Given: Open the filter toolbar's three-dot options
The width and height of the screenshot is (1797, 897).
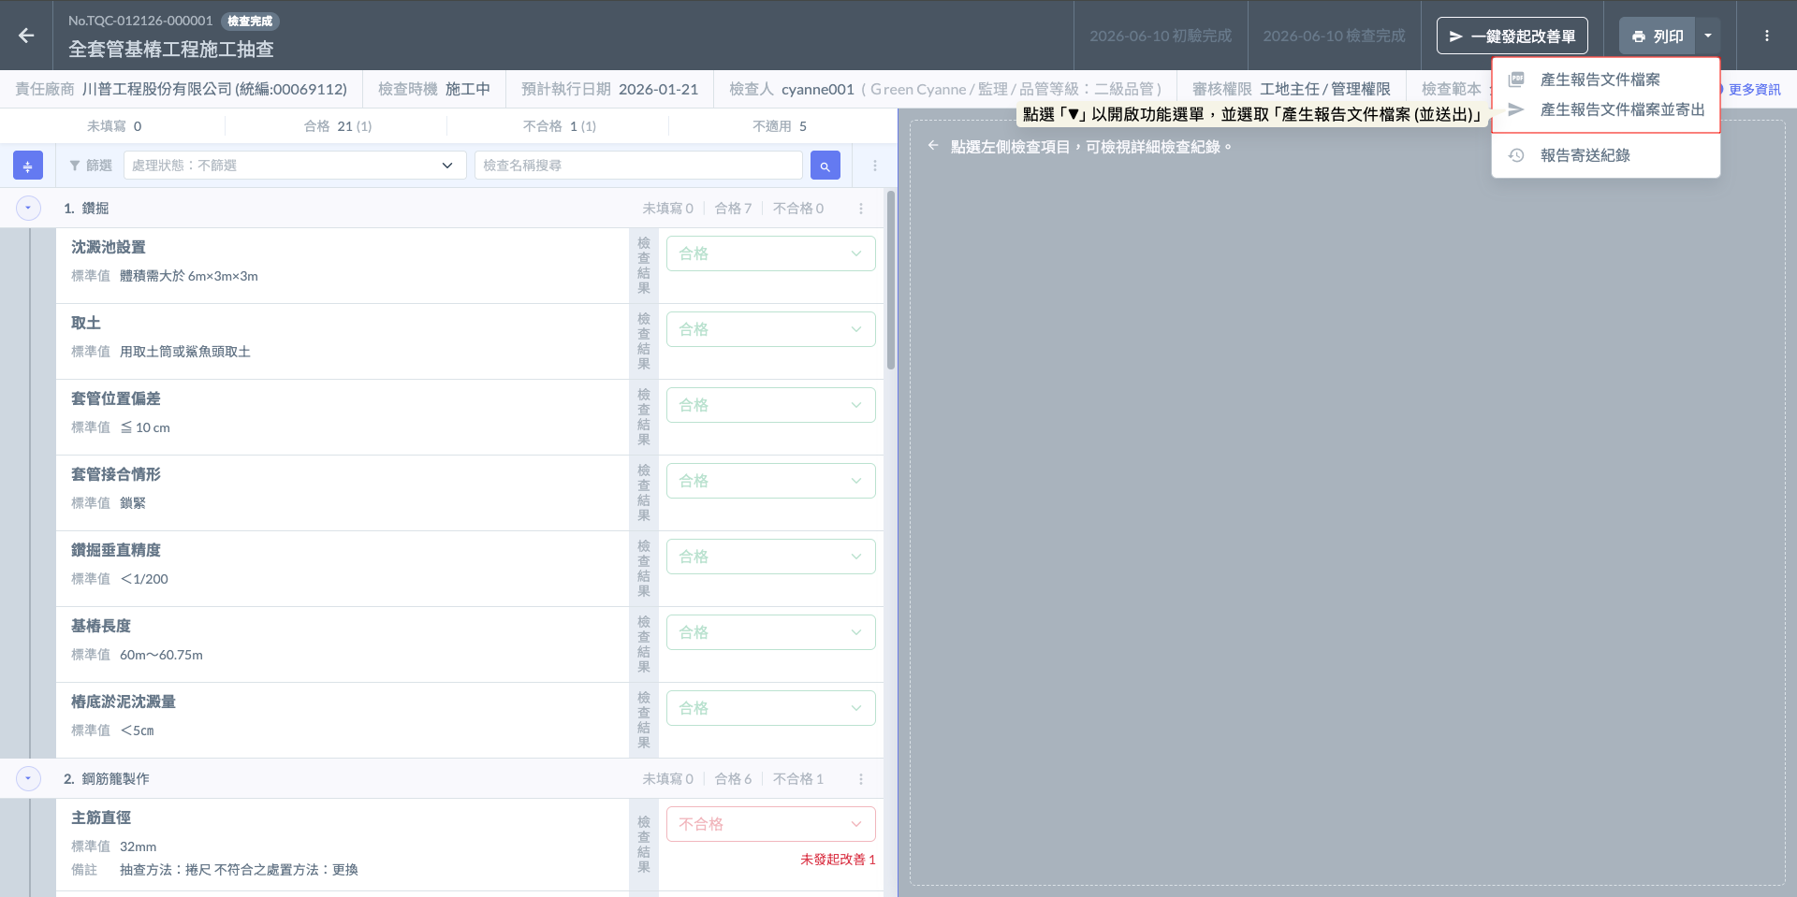Looking at the screenshot, I should click(x=875, y=166).
